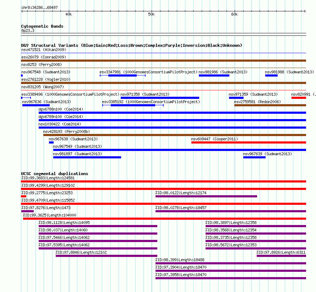Click the blue bar under dgv6789n100
This screenshot has width=316, height=292.
pos(172,120)
